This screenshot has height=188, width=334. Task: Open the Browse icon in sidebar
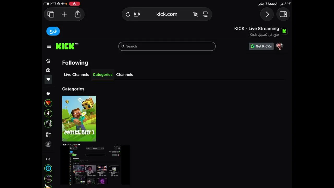48,70
